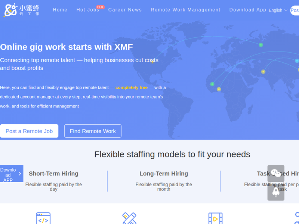Click the yellow 'completely free' text
The width and height of the screenshot is (299, 224).
(x=132, y=88)
